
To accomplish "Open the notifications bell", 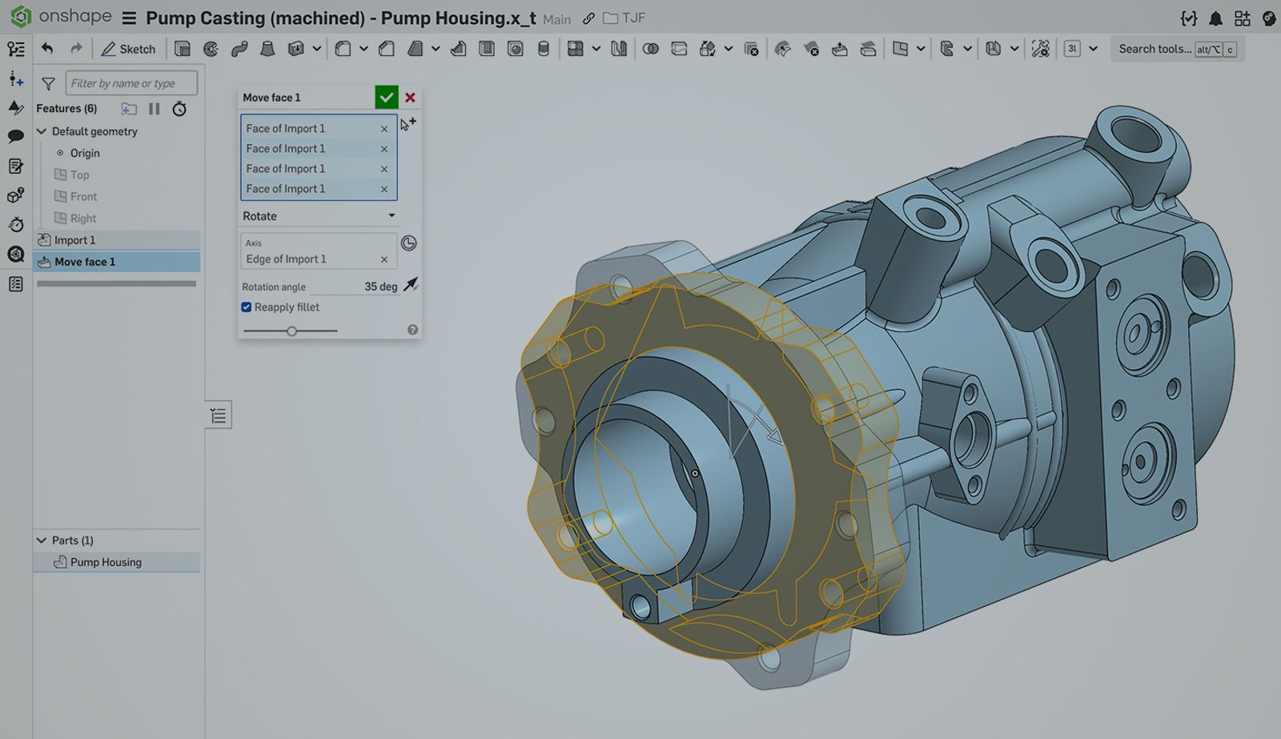I will 1215,18.
